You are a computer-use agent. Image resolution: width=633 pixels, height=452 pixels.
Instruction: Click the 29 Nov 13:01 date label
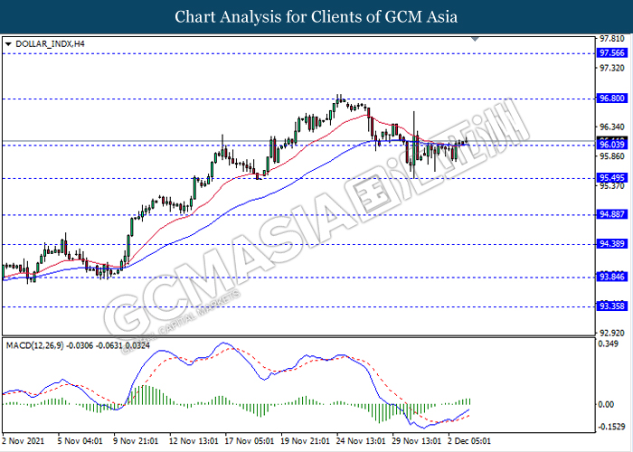pos(417,441)
